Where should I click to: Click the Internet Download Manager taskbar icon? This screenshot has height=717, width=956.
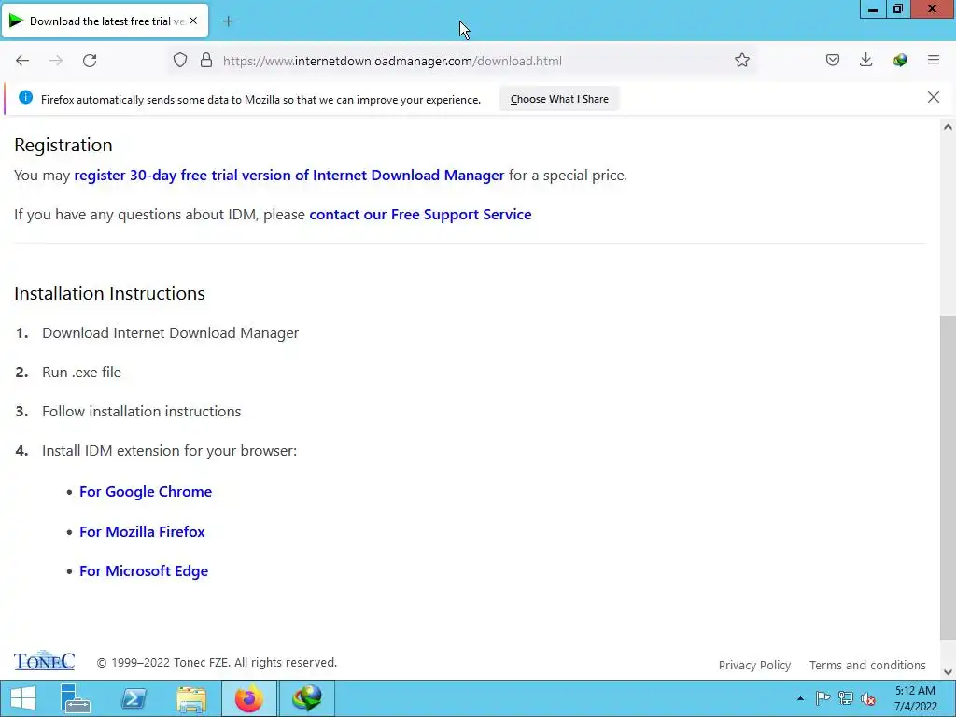coord(306,698)
